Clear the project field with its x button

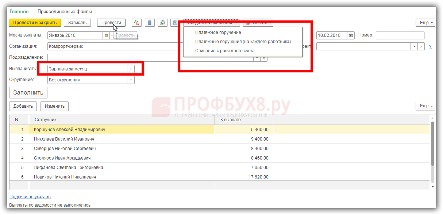421,47
